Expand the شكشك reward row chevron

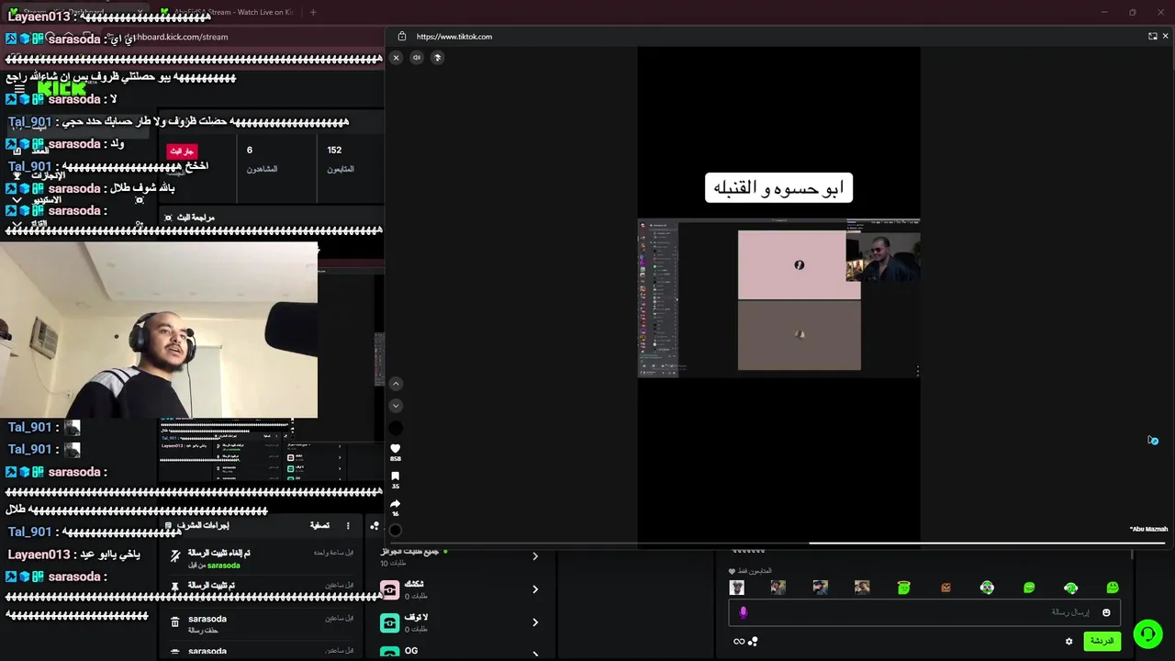point(535,589)
